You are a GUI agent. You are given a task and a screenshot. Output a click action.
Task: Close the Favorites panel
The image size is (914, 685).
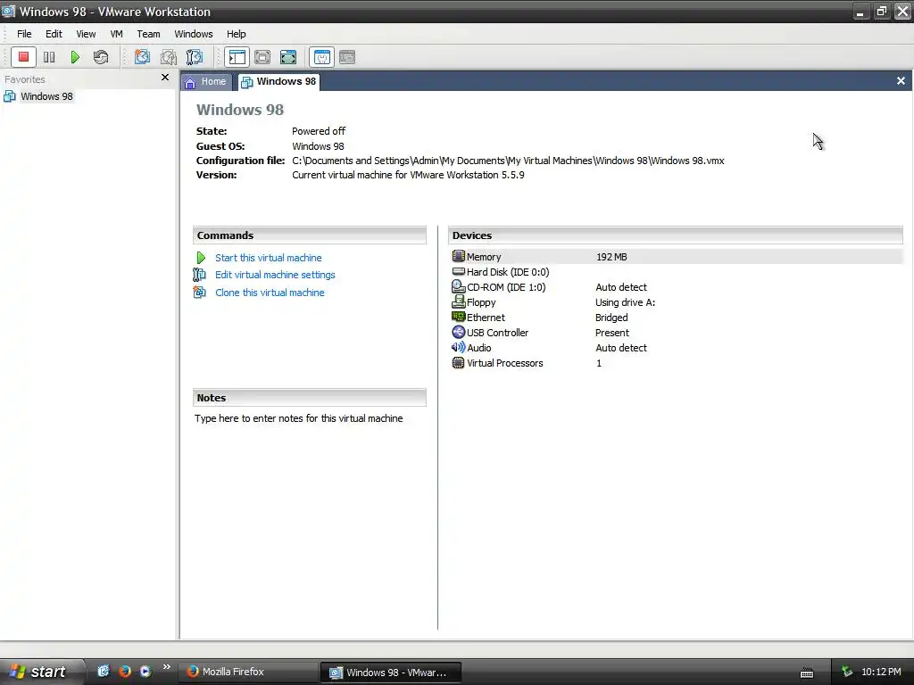click(x=165, y=78)
